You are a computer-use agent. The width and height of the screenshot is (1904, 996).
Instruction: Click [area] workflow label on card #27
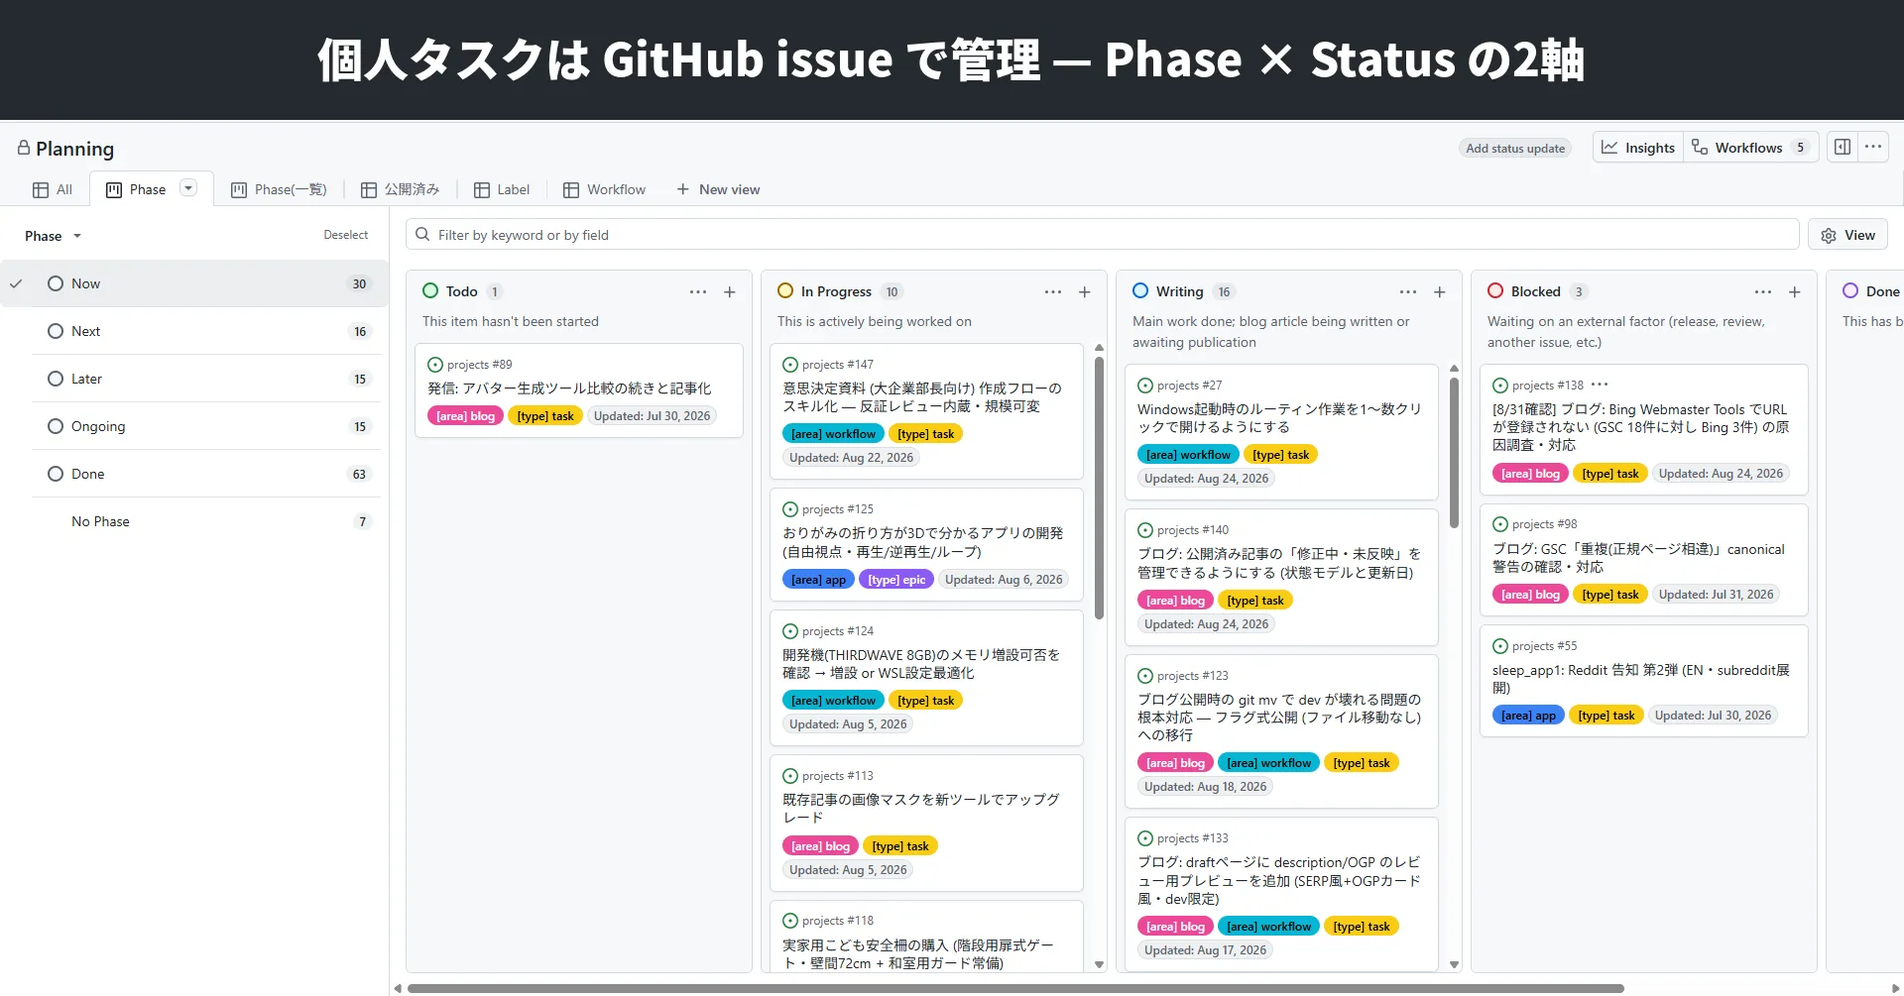click(1188, 455)
